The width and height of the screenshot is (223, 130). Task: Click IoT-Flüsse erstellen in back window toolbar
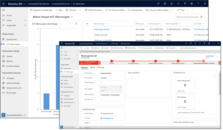click(115, 10)
